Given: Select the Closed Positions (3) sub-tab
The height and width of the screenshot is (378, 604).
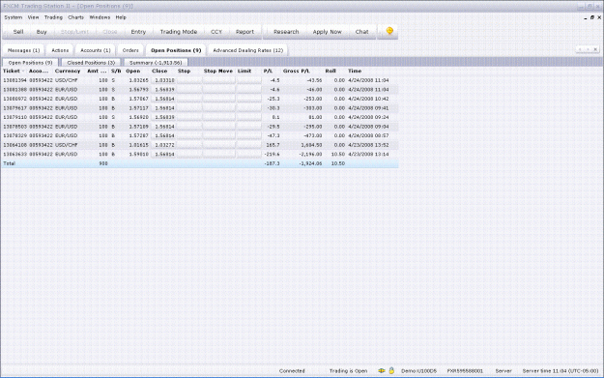Looking at the screenshot, I should pyautogui.click(x=91, y=63).
